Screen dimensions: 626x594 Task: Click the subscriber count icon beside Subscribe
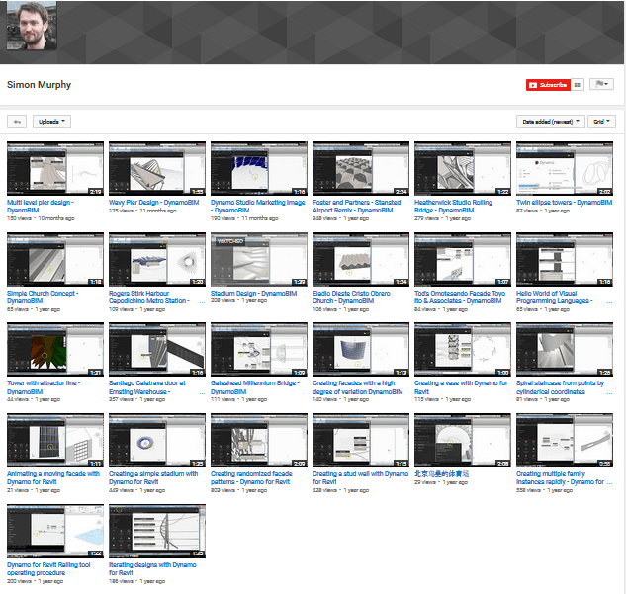pos(578,85)
